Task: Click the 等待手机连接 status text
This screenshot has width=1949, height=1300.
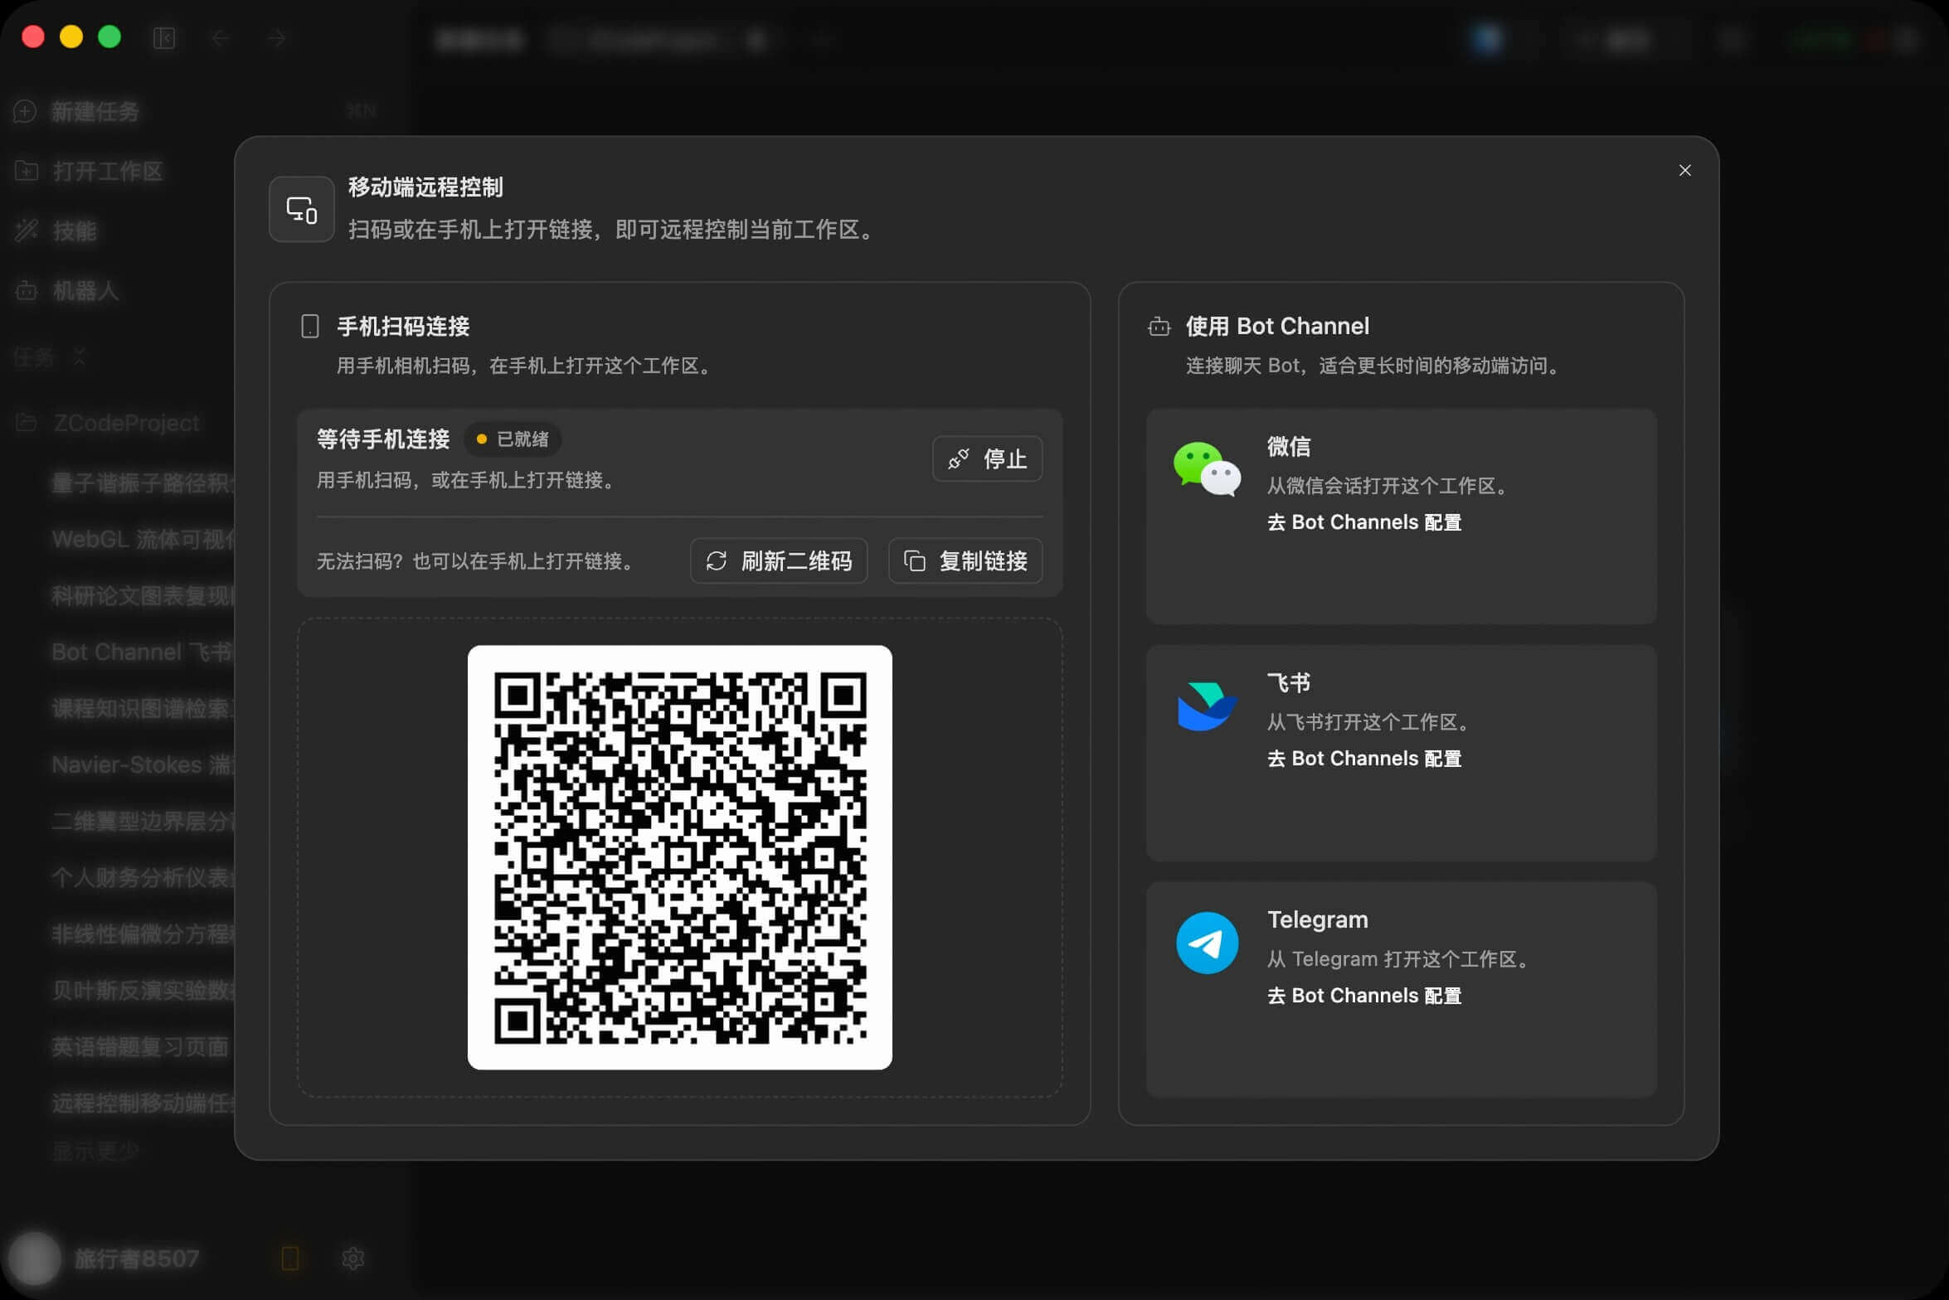Action: (x=383, y=439)
